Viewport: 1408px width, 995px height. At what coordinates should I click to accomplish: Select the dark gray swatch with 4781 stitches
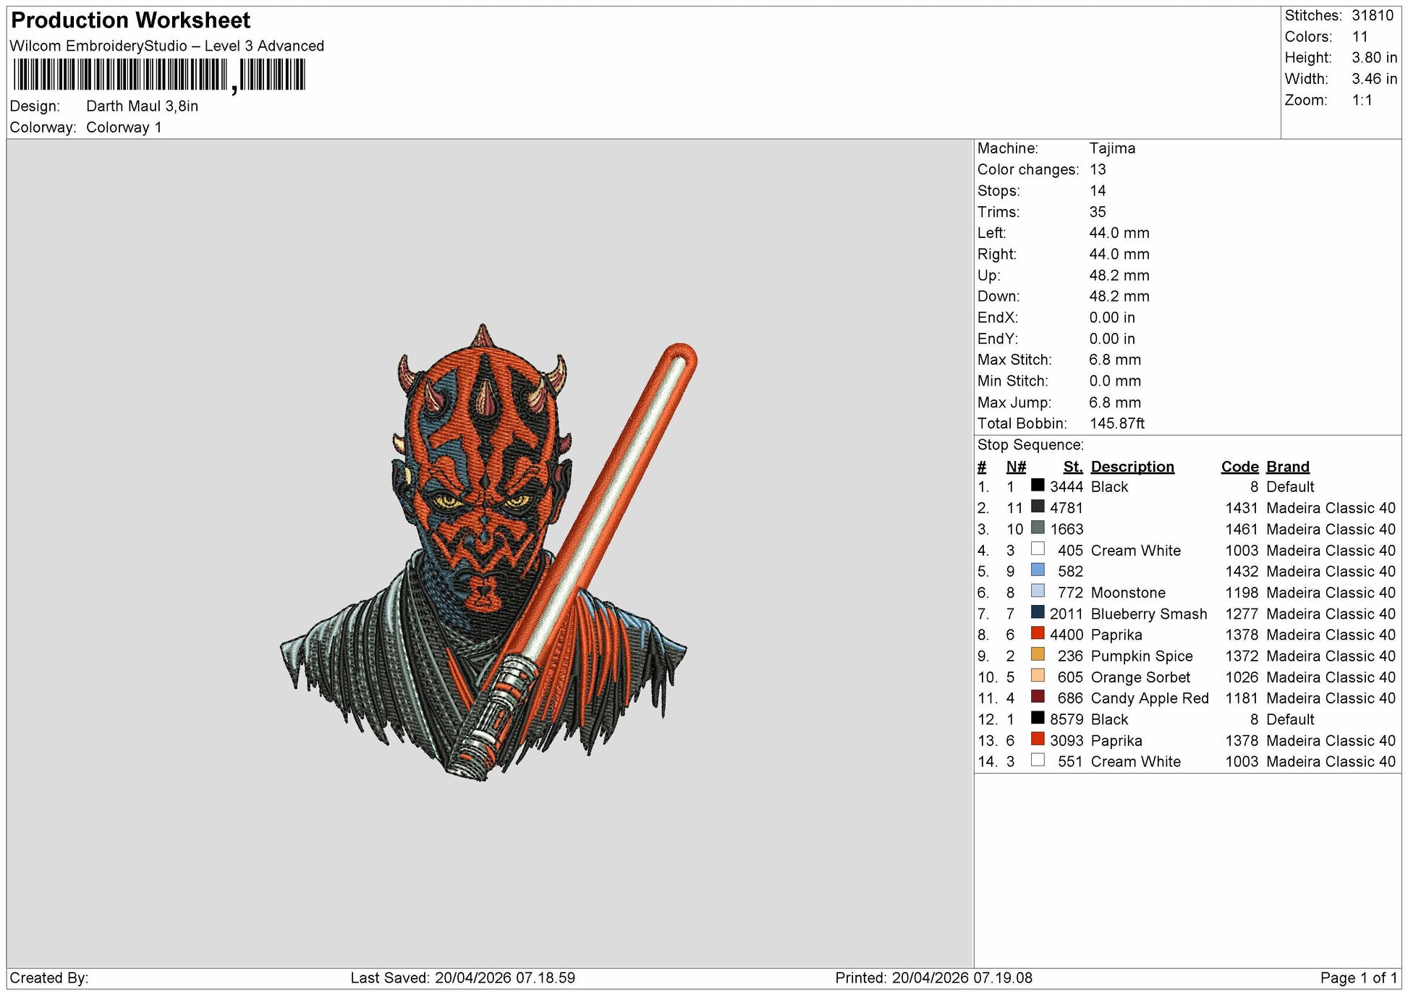point(1038,507)
